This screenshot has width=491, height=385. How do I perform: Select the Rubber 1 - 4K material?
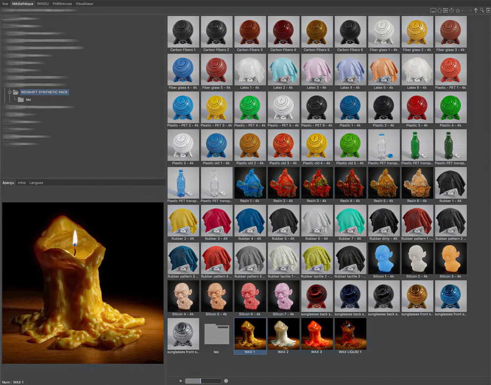(450, 185)
